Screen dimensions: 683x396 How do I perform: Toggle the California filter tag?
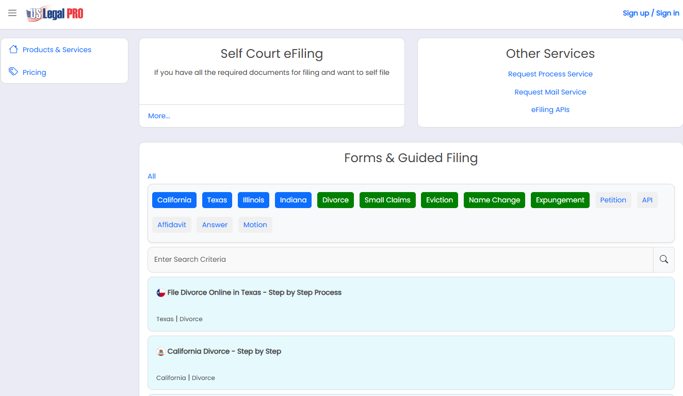point(174,200)
